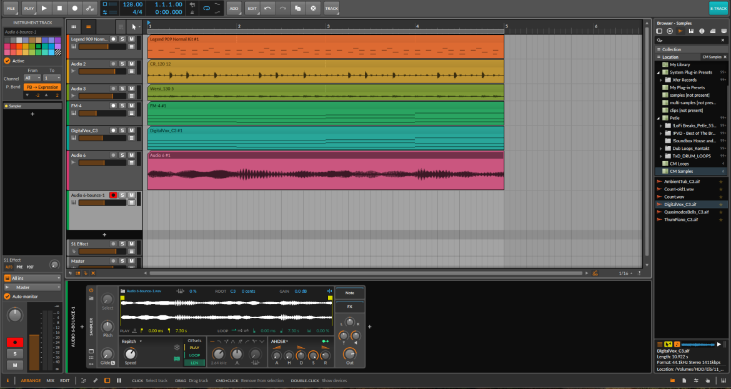
Task: Switch to the ARRANGE view tab
Action: (31, 381)
